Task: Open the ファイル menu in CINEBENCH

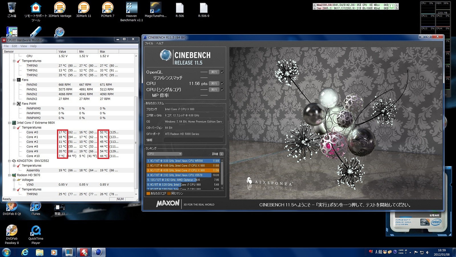Action: [149, 43]
